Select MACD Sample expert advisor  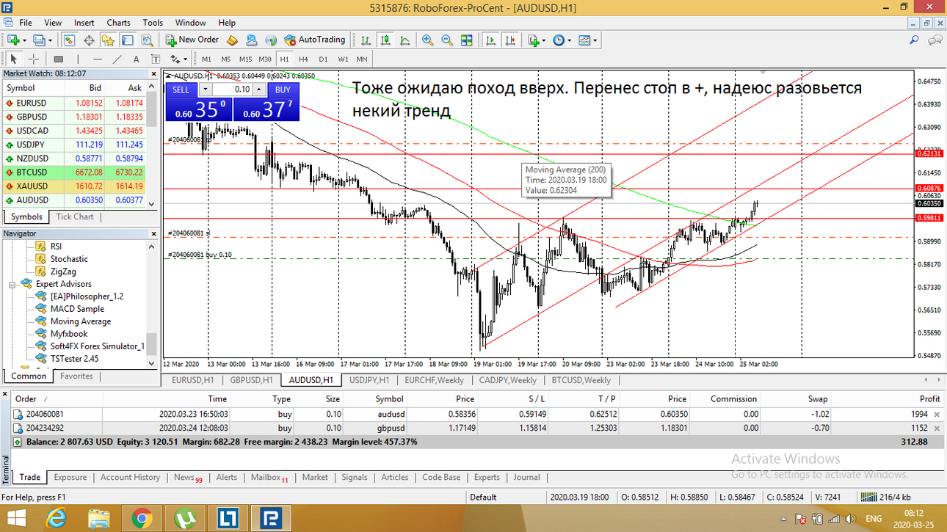point(77,309)
